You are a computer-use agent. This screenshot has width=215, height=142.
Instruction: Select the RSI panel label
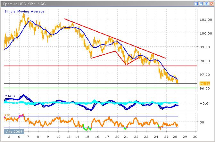pos(7,114)
